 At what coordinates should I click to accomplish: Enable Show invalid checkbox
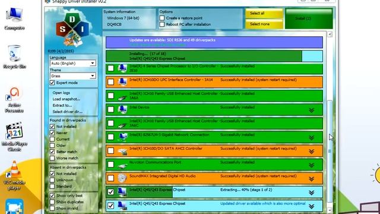coord(52,208)
